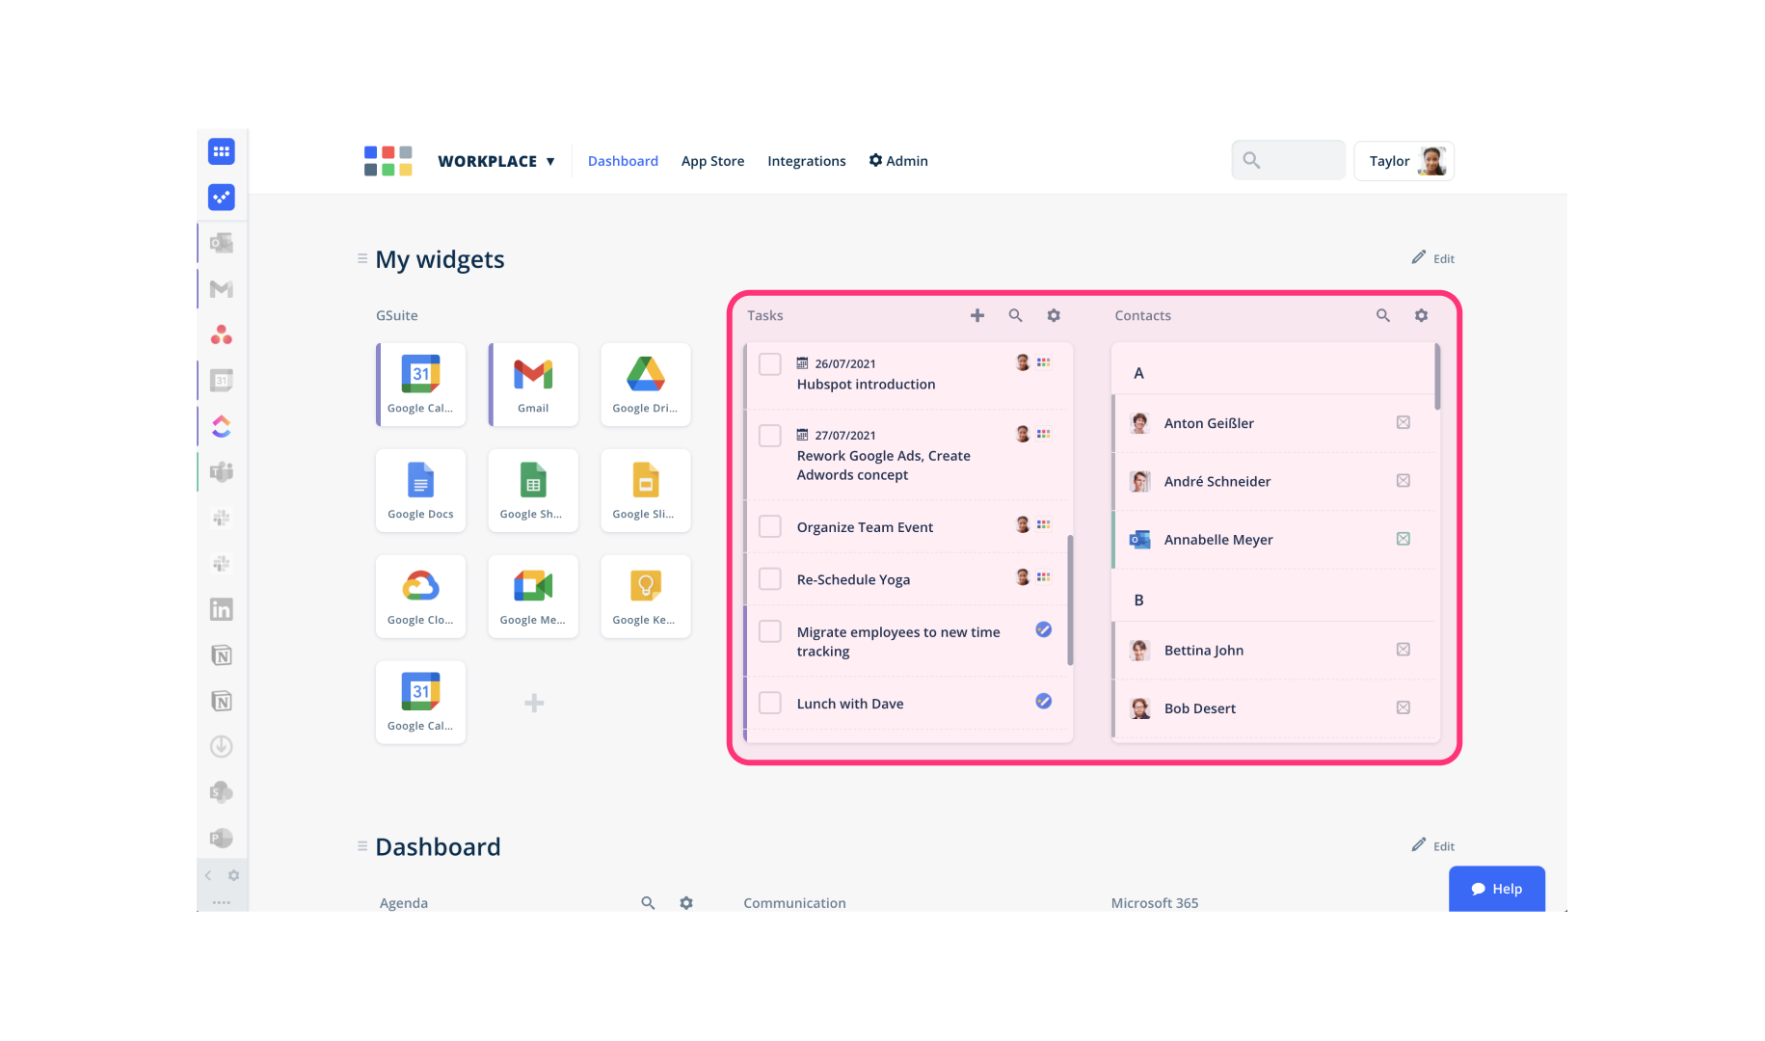Check off Lunch with Dave task
The height and width of the screenshot is (1041, 1765).
point(770,703)
